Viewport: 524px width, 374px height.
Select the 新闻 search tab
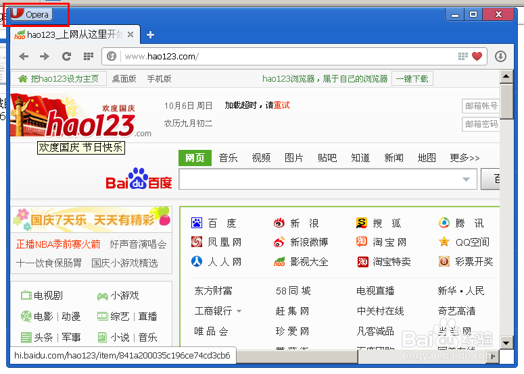point(394,158)
